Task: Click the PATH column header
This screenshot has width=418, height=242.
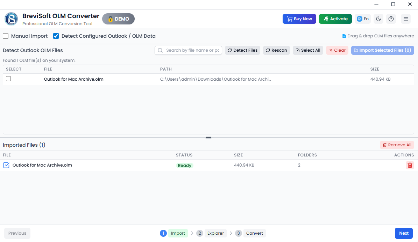Action: [166, 69]
